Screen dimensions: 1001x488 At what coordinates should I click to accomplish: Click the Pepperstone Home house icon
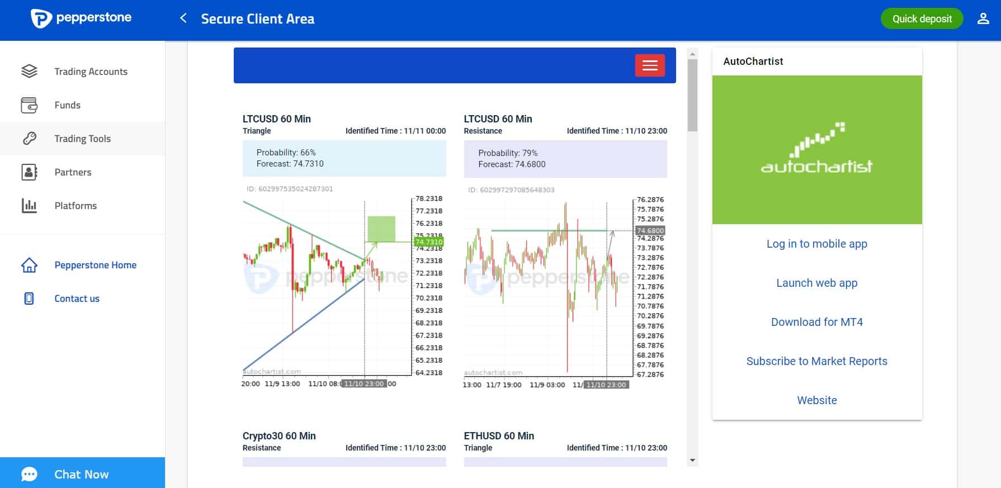click(29, 265)
